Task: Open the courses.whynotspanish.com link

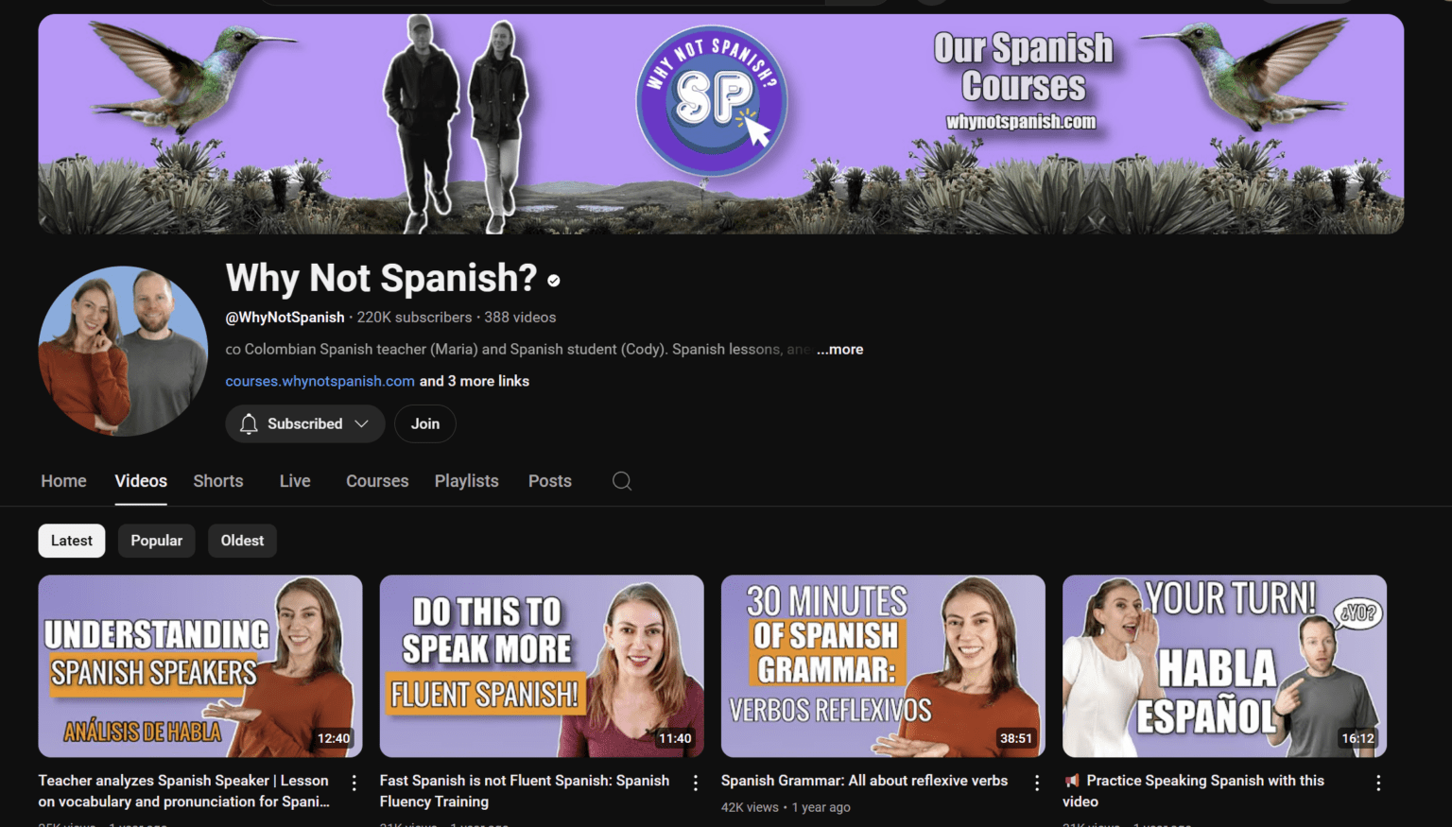Action: point(319,381)
